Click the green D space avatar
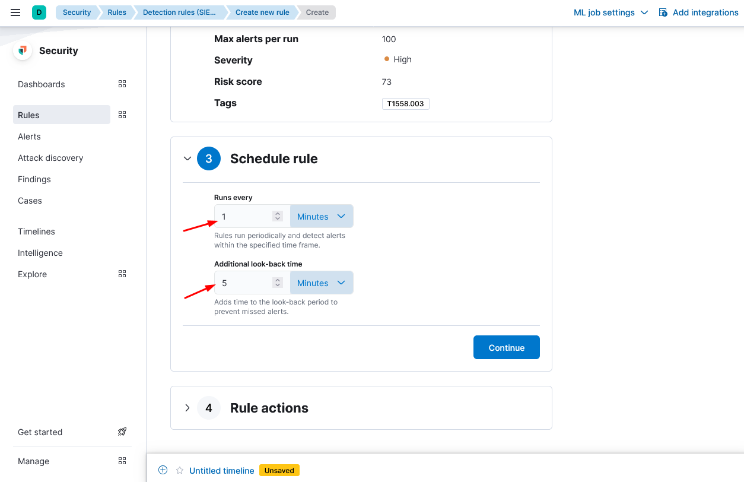The width and height of the screenshot is (744, 482). tap(39, 12)
